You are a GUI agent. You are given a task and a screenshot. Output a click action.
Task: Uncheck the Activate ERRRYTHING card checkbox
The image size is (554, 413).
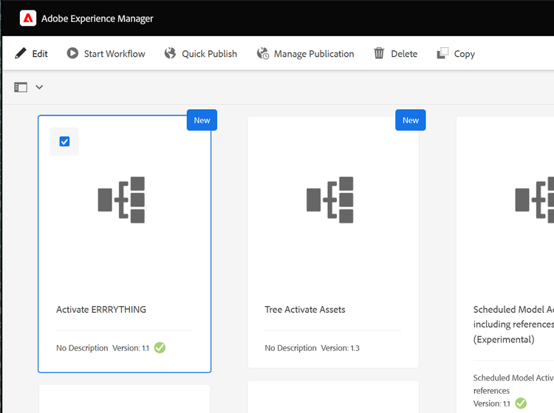64,142
